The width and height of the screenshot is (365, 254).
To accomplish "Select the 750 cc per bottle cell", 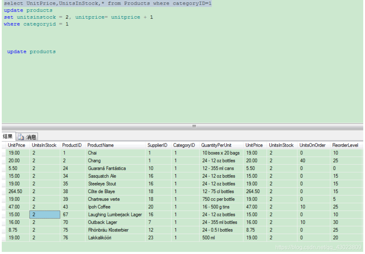I will point(221,199).
